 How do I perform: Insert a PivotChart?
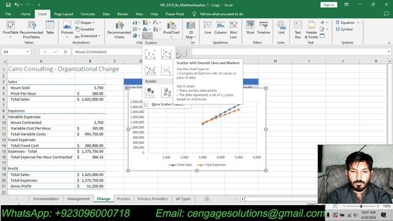tap(171, 29)
